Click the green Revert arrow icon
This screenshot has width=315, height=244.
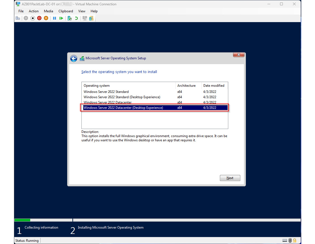click(x=76, y=18)
